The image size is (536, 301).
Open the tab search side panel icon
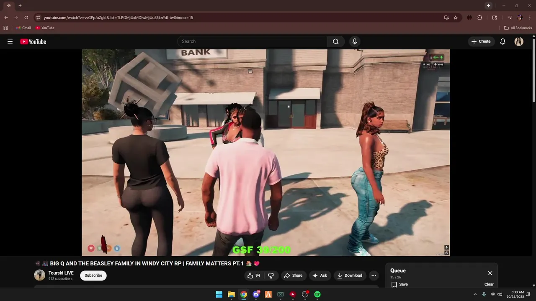click(x=495, y=18)
